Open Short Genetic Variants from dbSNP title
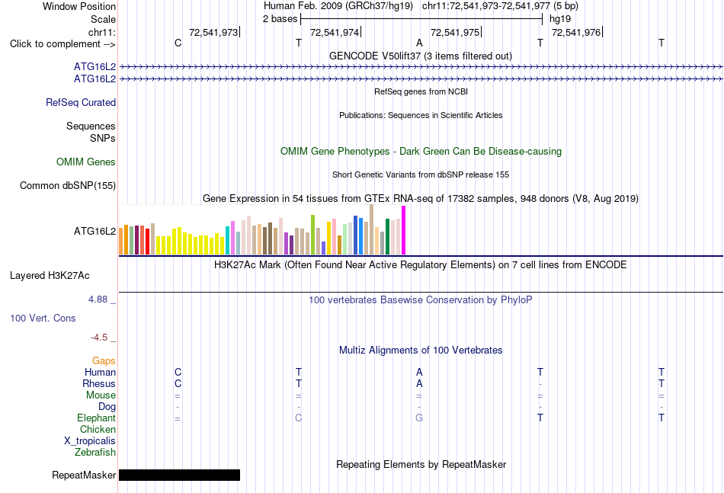 (x=421, y=174)
